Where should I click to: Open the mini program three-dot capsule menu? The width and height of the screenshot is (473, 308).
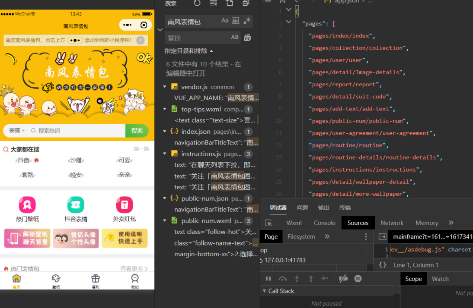tap(127, 25)
